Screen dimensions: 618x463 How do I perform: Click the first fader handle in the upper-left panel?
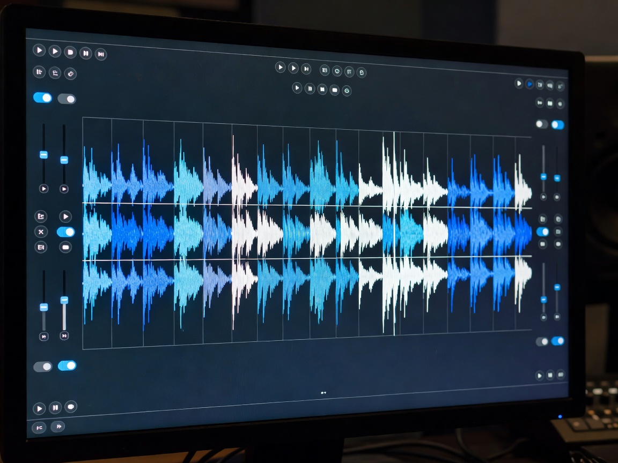(44, 155)
